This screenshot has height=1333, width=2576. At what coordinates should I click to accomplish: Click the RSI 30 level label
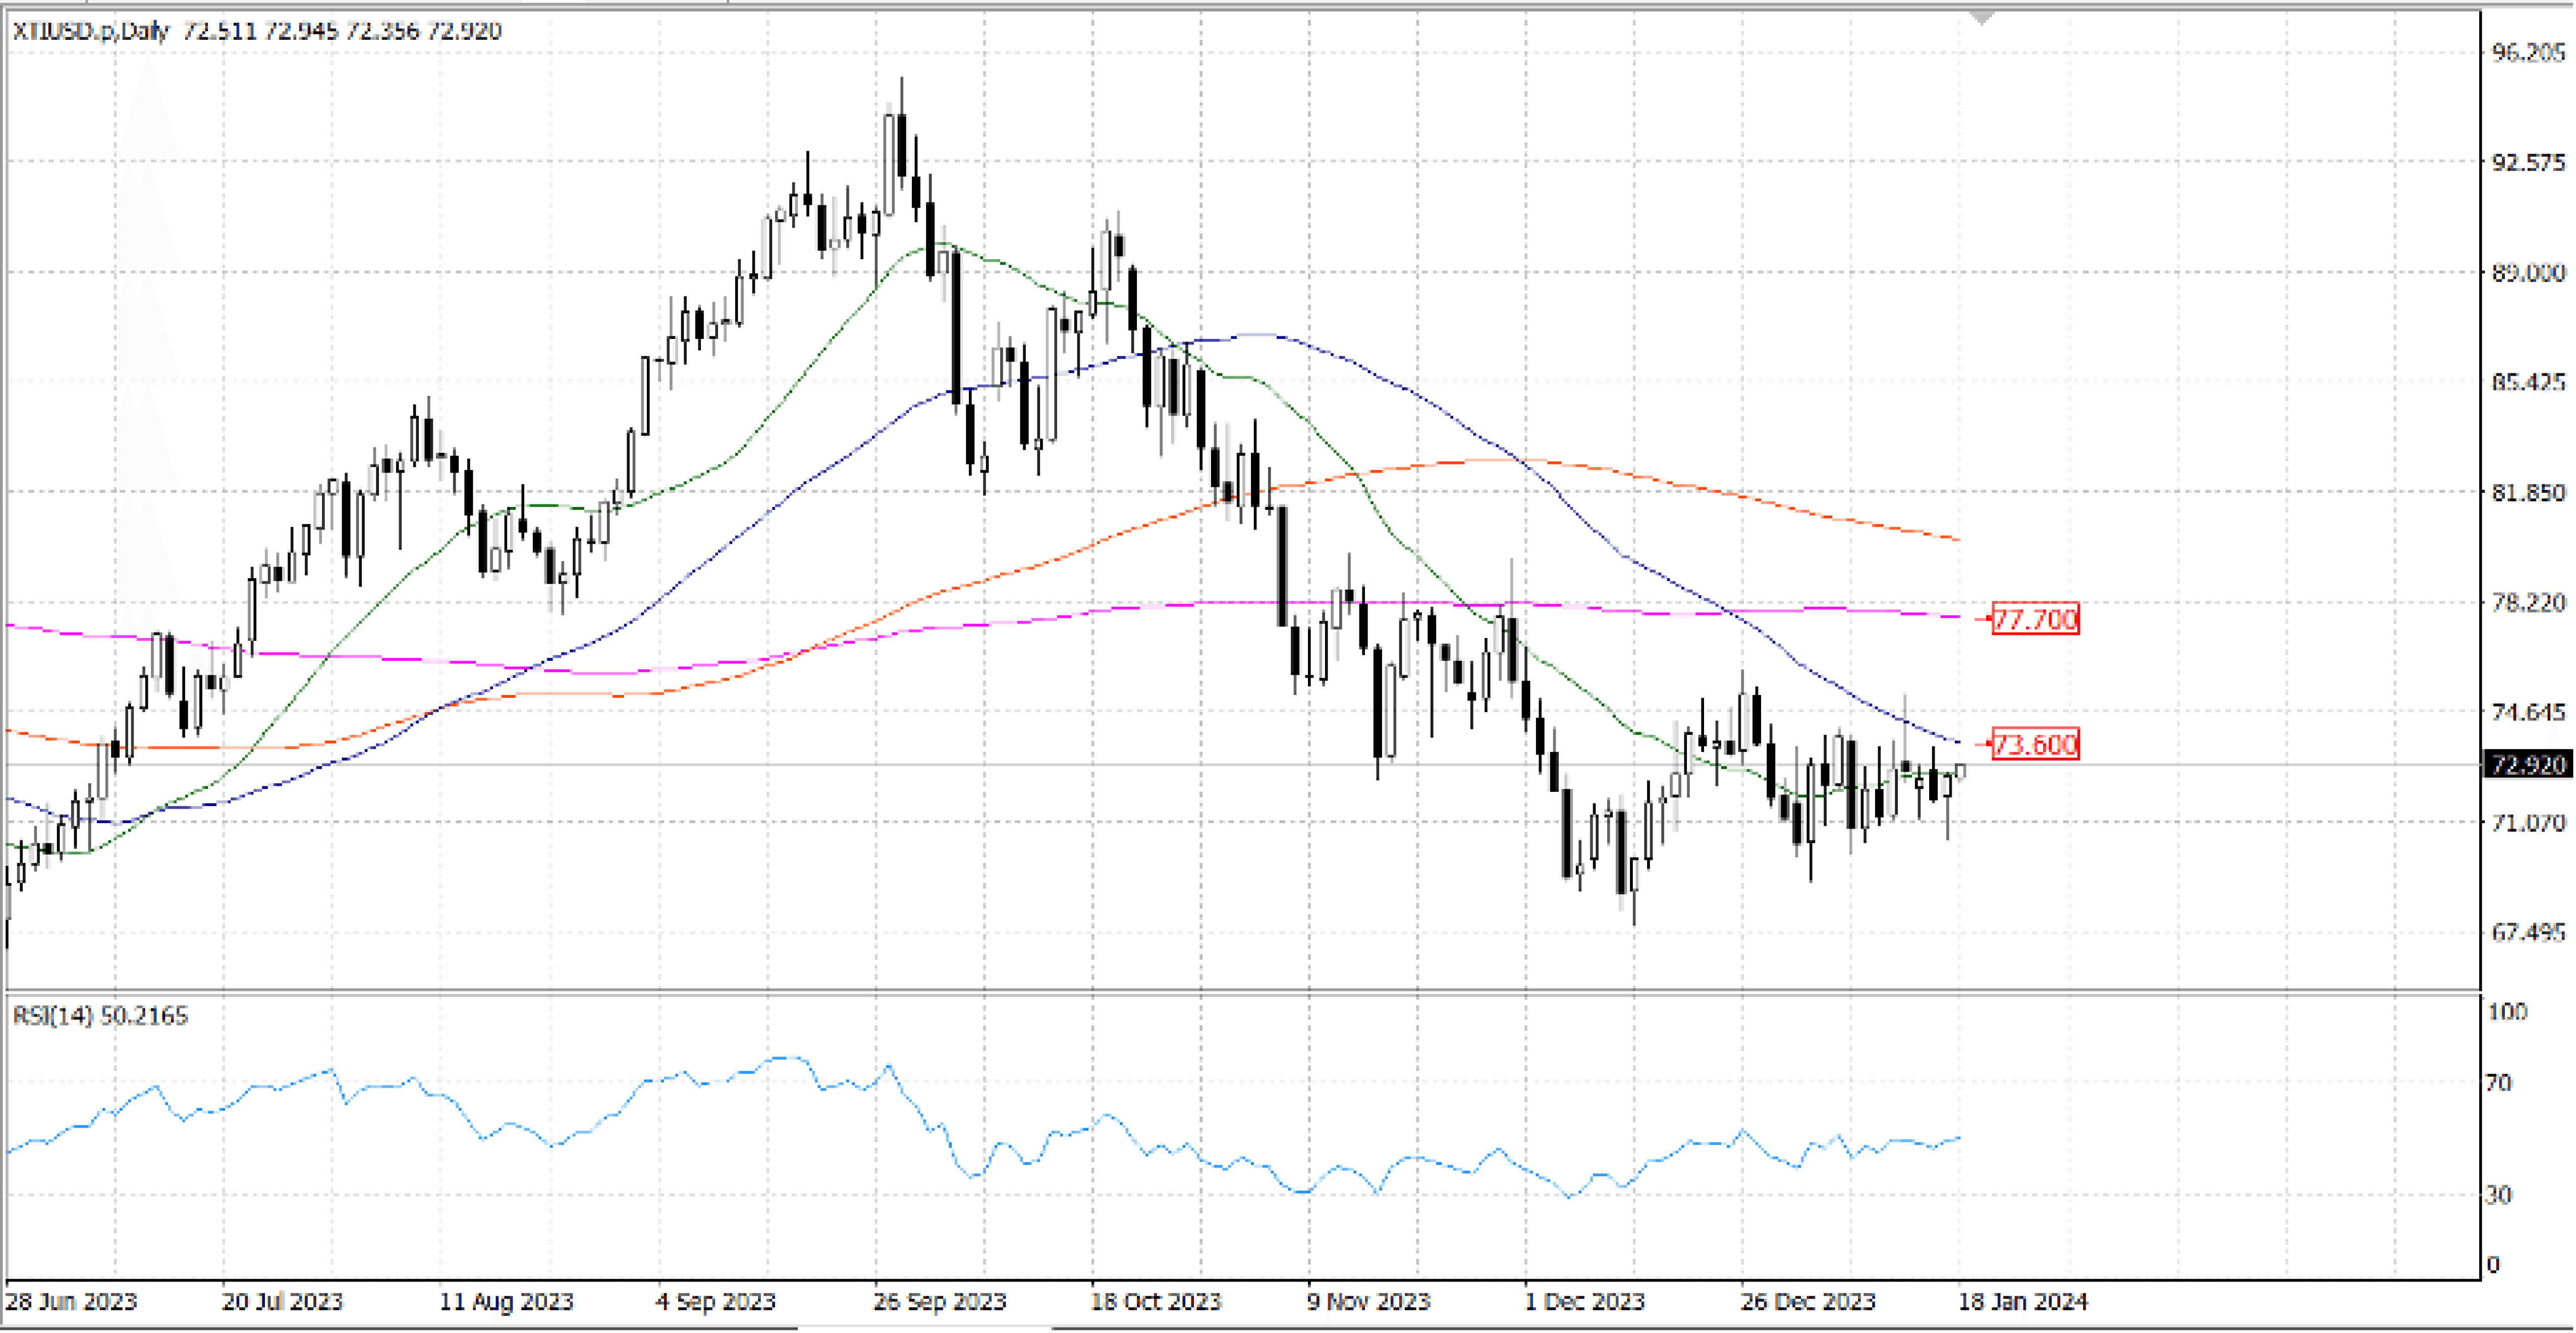(x=2498, y=1195)
